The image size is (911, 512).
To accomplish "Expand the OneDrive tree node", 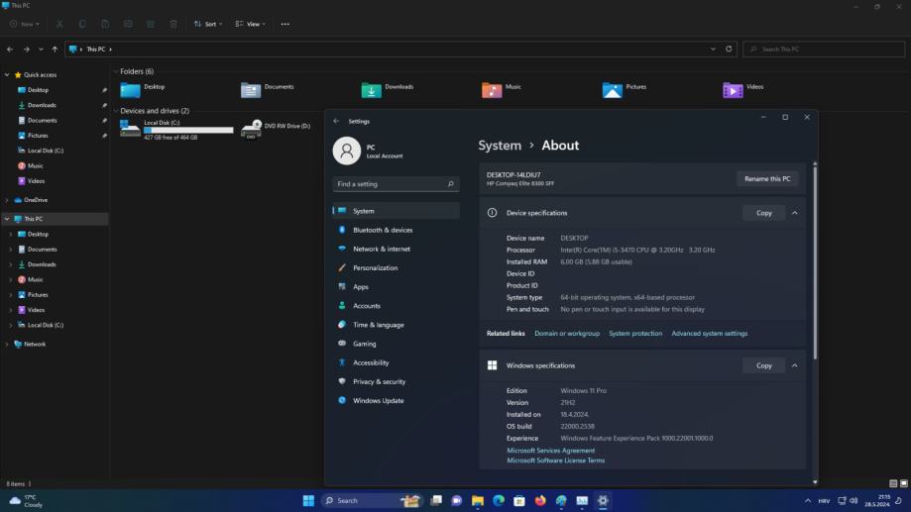I will point(7,200).
